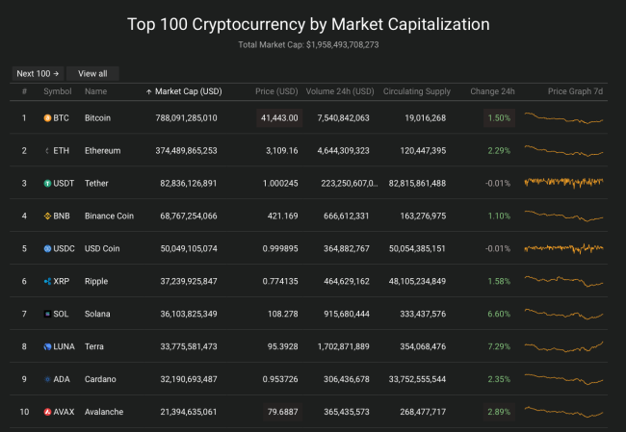Click Avalanche price 79.6887
626x432 pixels.
[282, 412]
